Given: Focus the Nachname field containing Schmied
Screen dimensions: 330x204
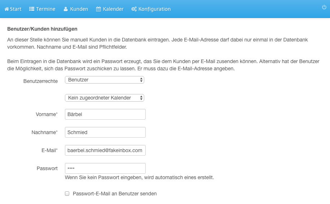Looking at the screenshot, I should 105,133.
